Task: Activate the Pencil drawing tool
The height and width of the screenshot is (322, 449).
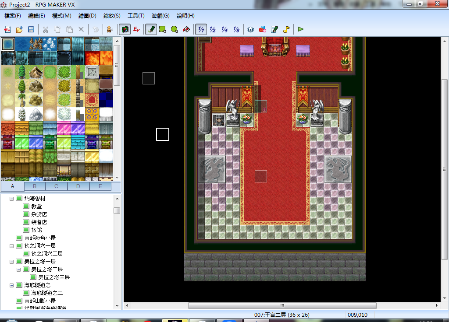Action: pyautogui.click(x=151, y=29)
